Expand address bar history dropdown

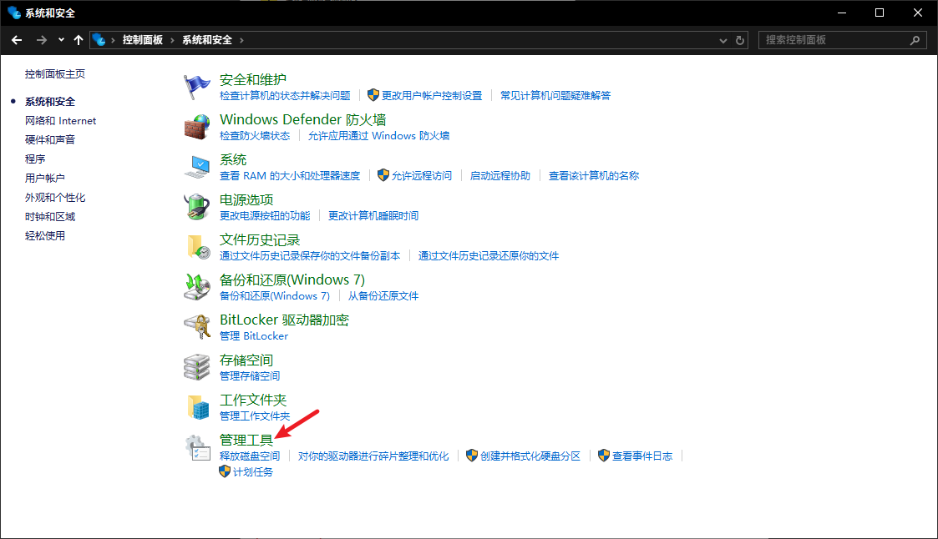coord(723,40)
